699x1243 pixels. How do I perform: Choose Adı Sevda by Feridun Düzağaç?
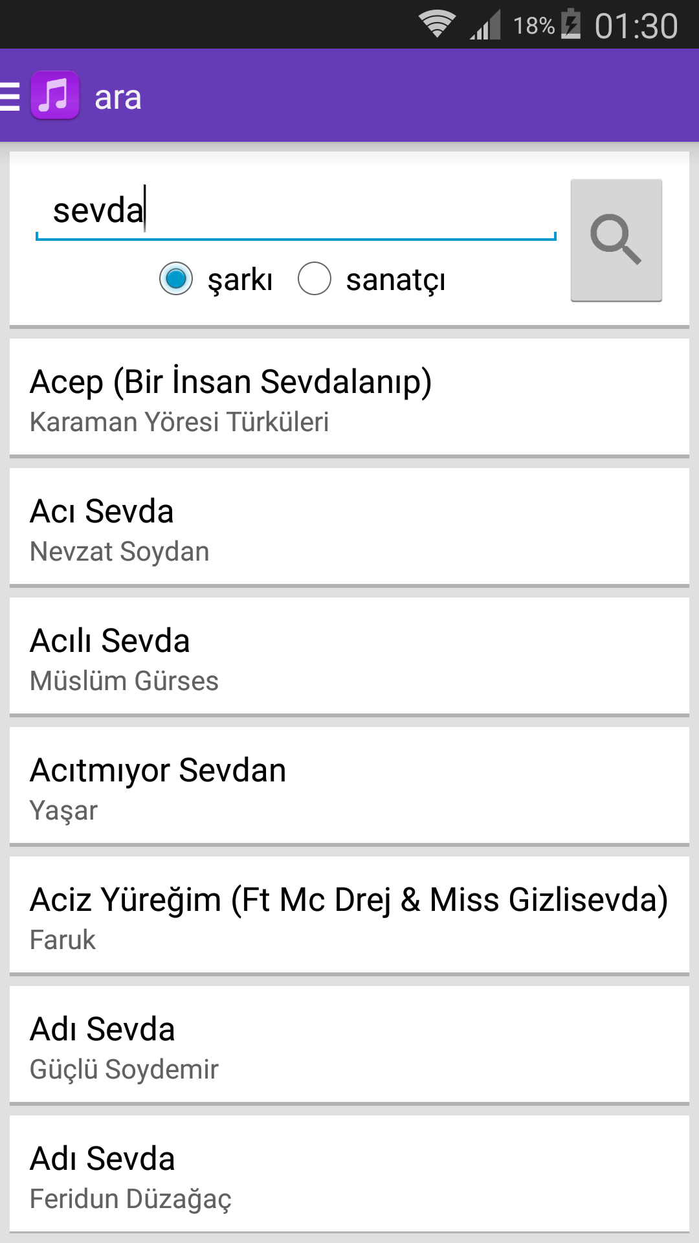point(349,1174)
